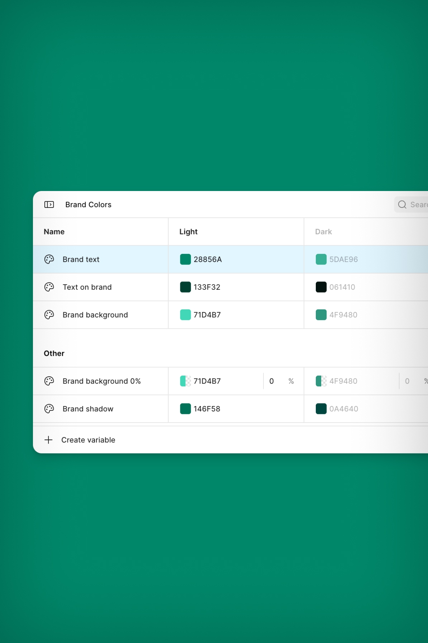The width and height of the screenshot is (428, 643).
Task: Click the Other group heading
Action: pos(54,353)
